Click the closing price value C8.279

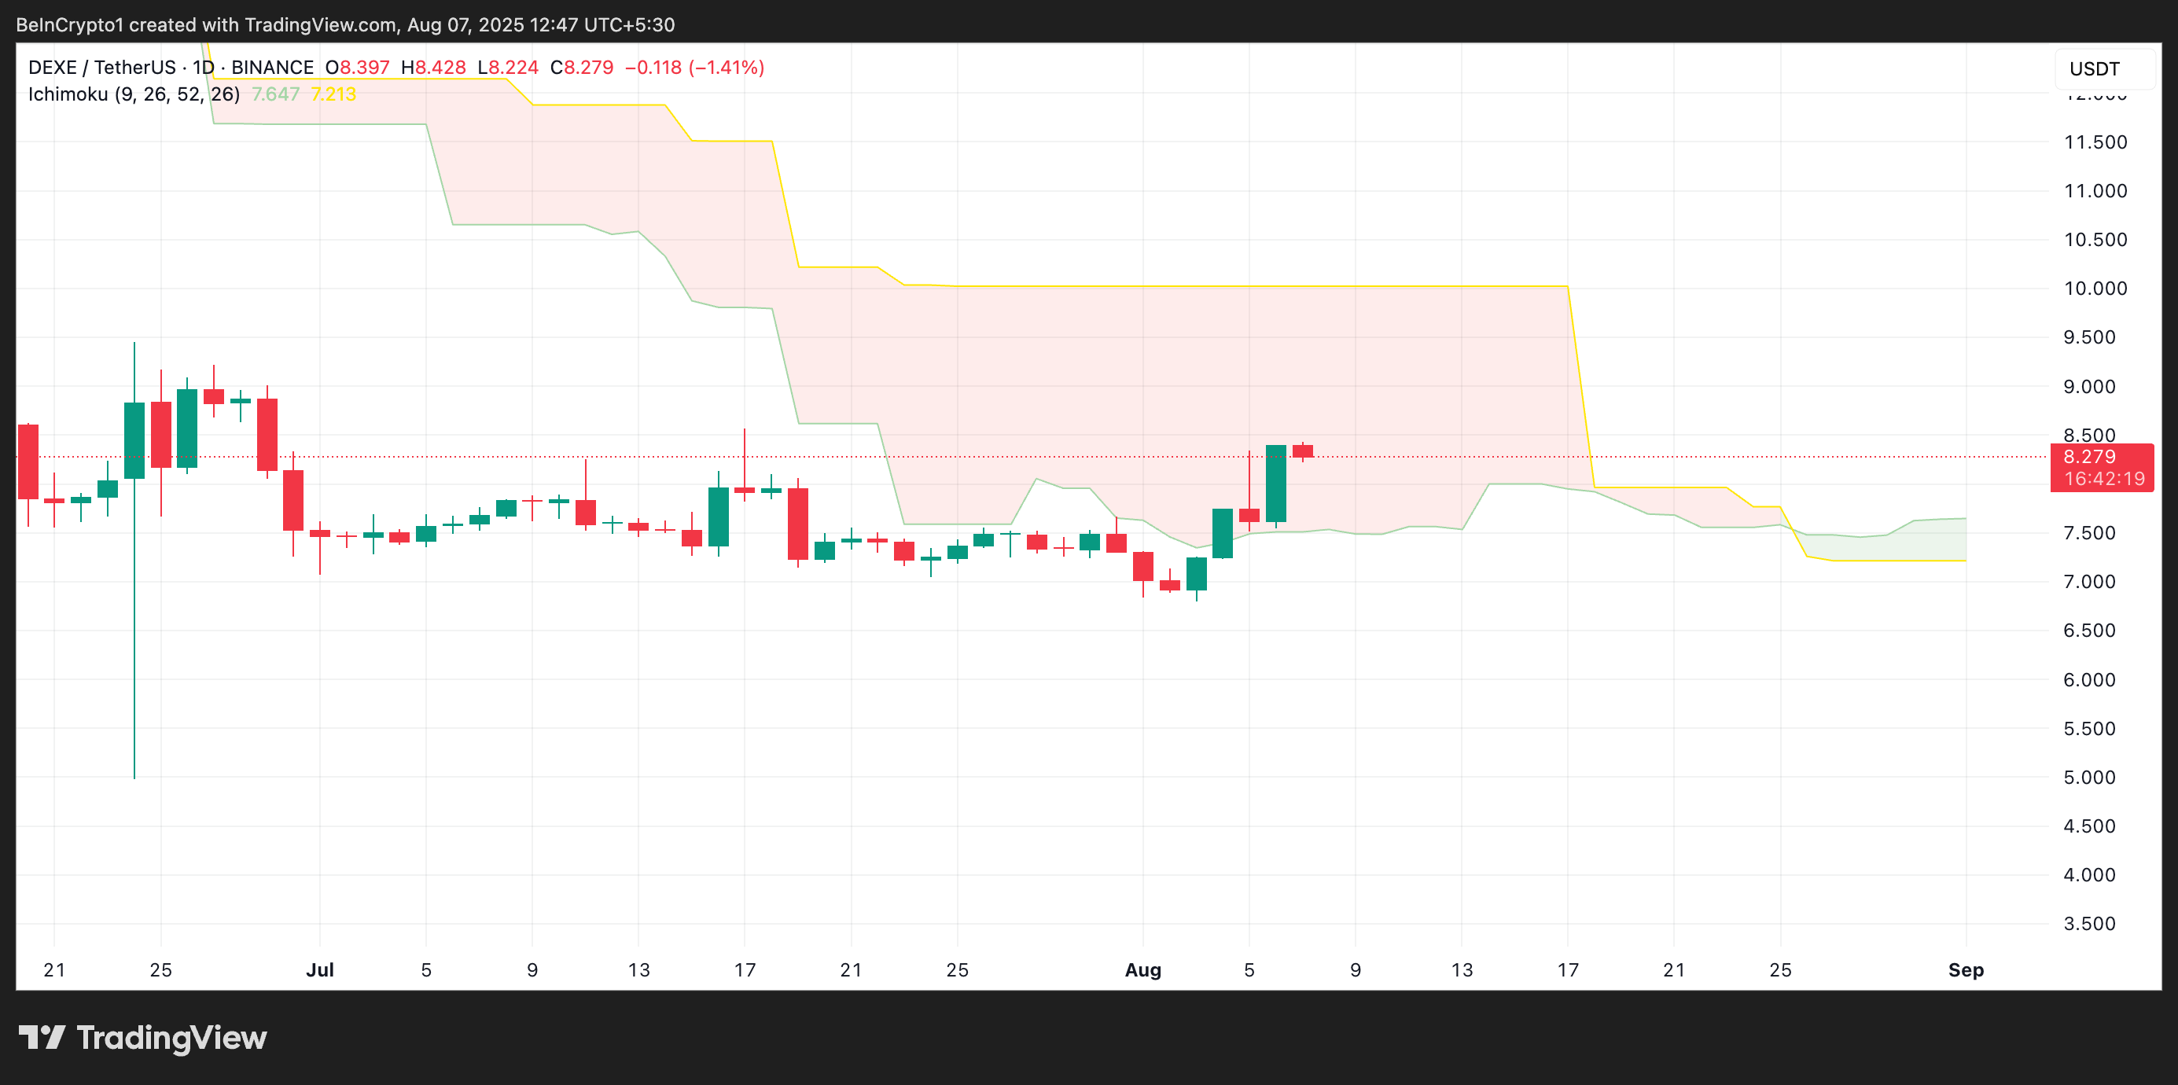click(x=582, y=68)
